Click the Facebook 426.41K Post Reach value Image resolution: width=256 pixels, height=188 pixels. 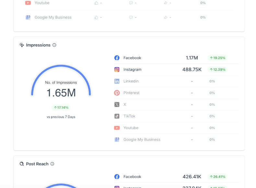pyautogui.click(x=192, y=177)
